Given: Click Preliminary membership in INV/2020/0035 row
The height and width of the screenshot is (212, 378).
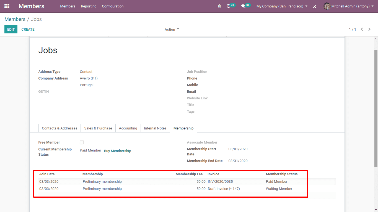Looking at the screenshot, I should (102, 182).
